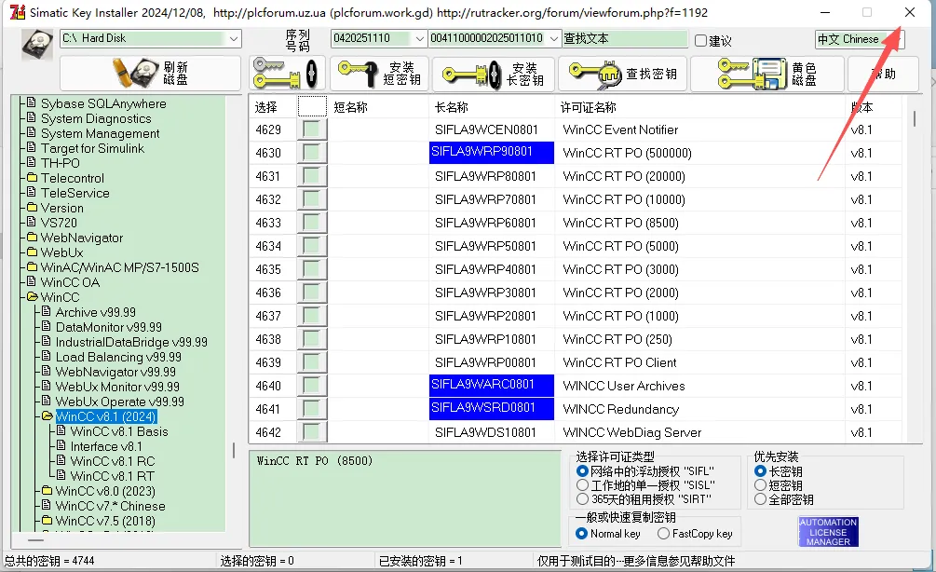Tick checkbox for row 4642 WebDiag Server
The image size is (936, 572).
point(312,431)
